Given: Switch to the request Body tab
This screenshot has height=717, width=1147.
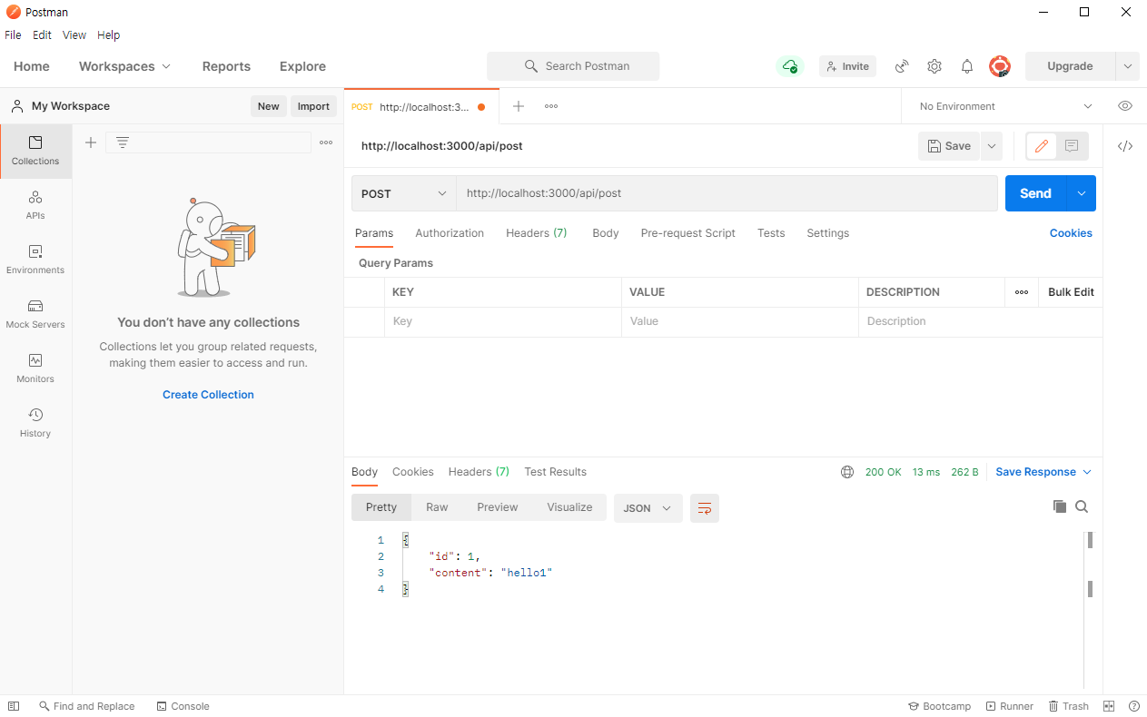Looking at the screenshot, I should (x=606, y=233).
